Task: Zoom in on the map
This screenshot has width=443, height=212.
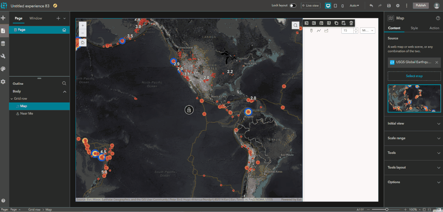Action: 83,25
